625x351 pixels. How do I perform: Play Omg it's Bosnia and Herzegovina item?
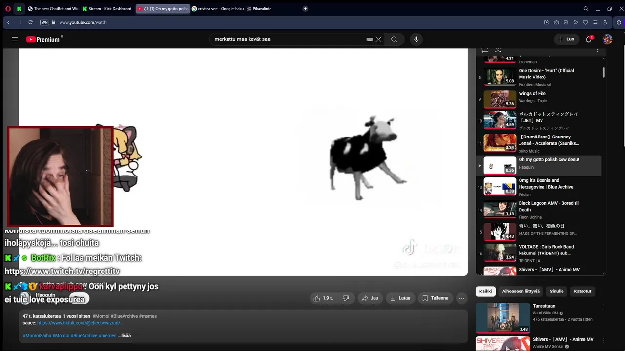tap(538, 187)
